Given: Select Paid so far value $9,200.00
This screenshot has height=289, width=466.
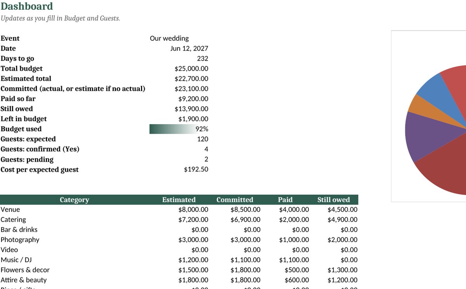Looking at the screenshot, I should (x=193, y=99).
